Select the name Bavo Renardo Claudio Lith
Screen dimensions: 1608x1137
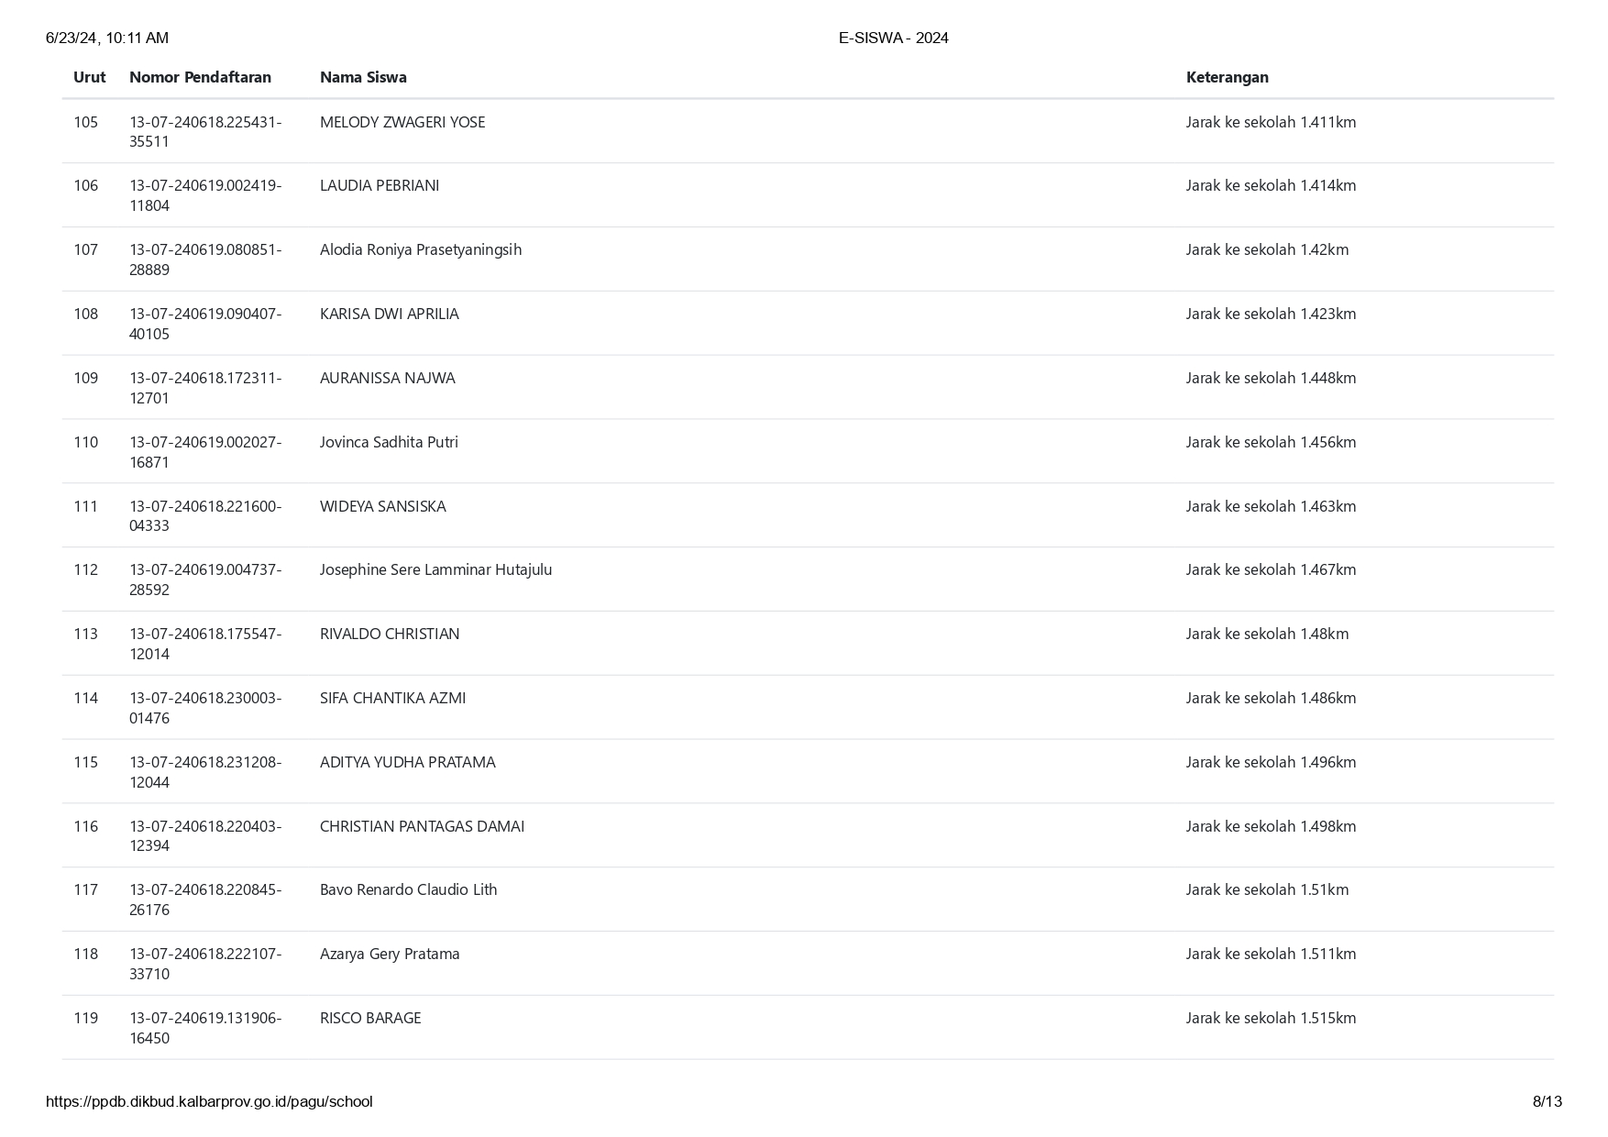click(409, 889)
